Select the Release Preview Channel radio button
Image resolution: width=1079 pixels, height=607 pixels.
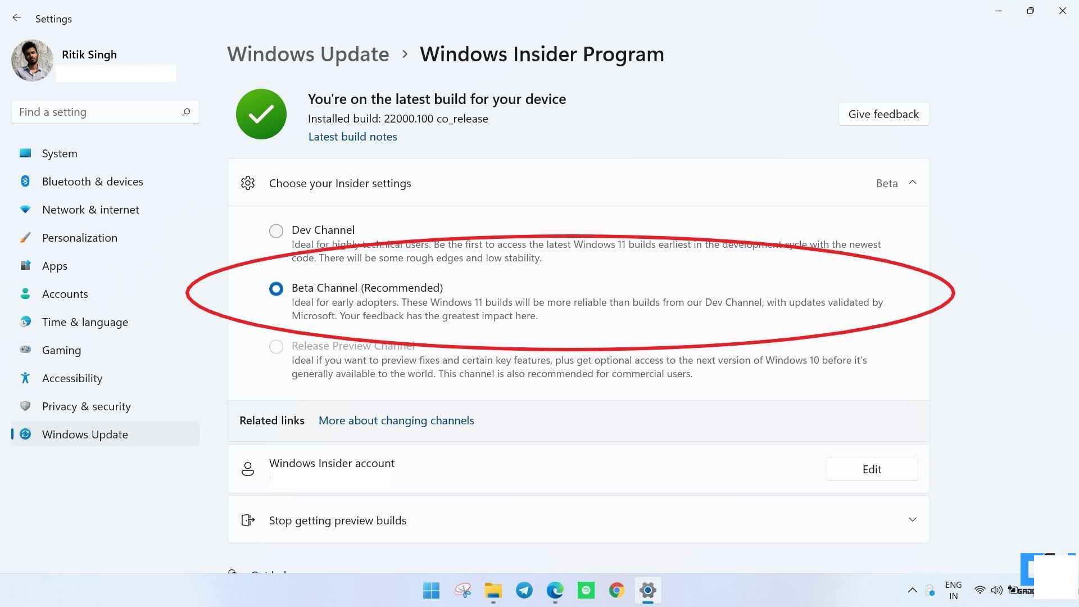(277, 346)
